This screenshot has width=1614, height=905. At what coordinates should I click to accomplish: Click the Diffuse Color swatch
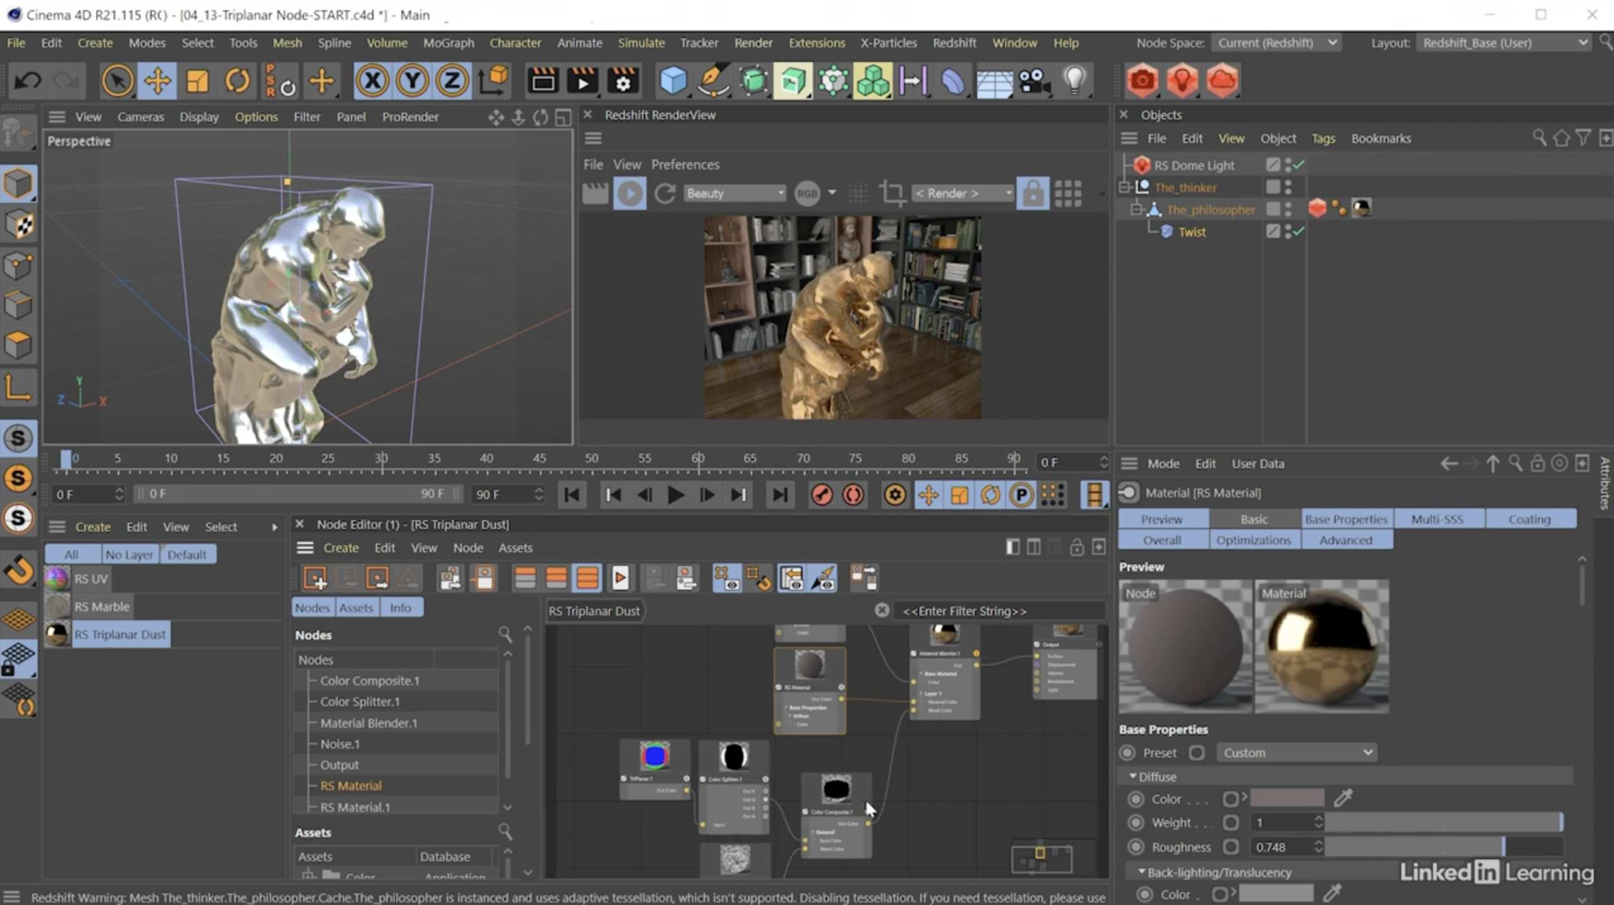[x=1287, y=799]
